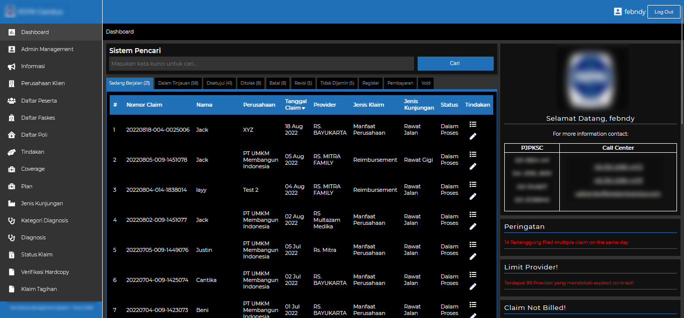
Task: Sort by Tanggal Claim column arrow
Action: click(303, 108)
